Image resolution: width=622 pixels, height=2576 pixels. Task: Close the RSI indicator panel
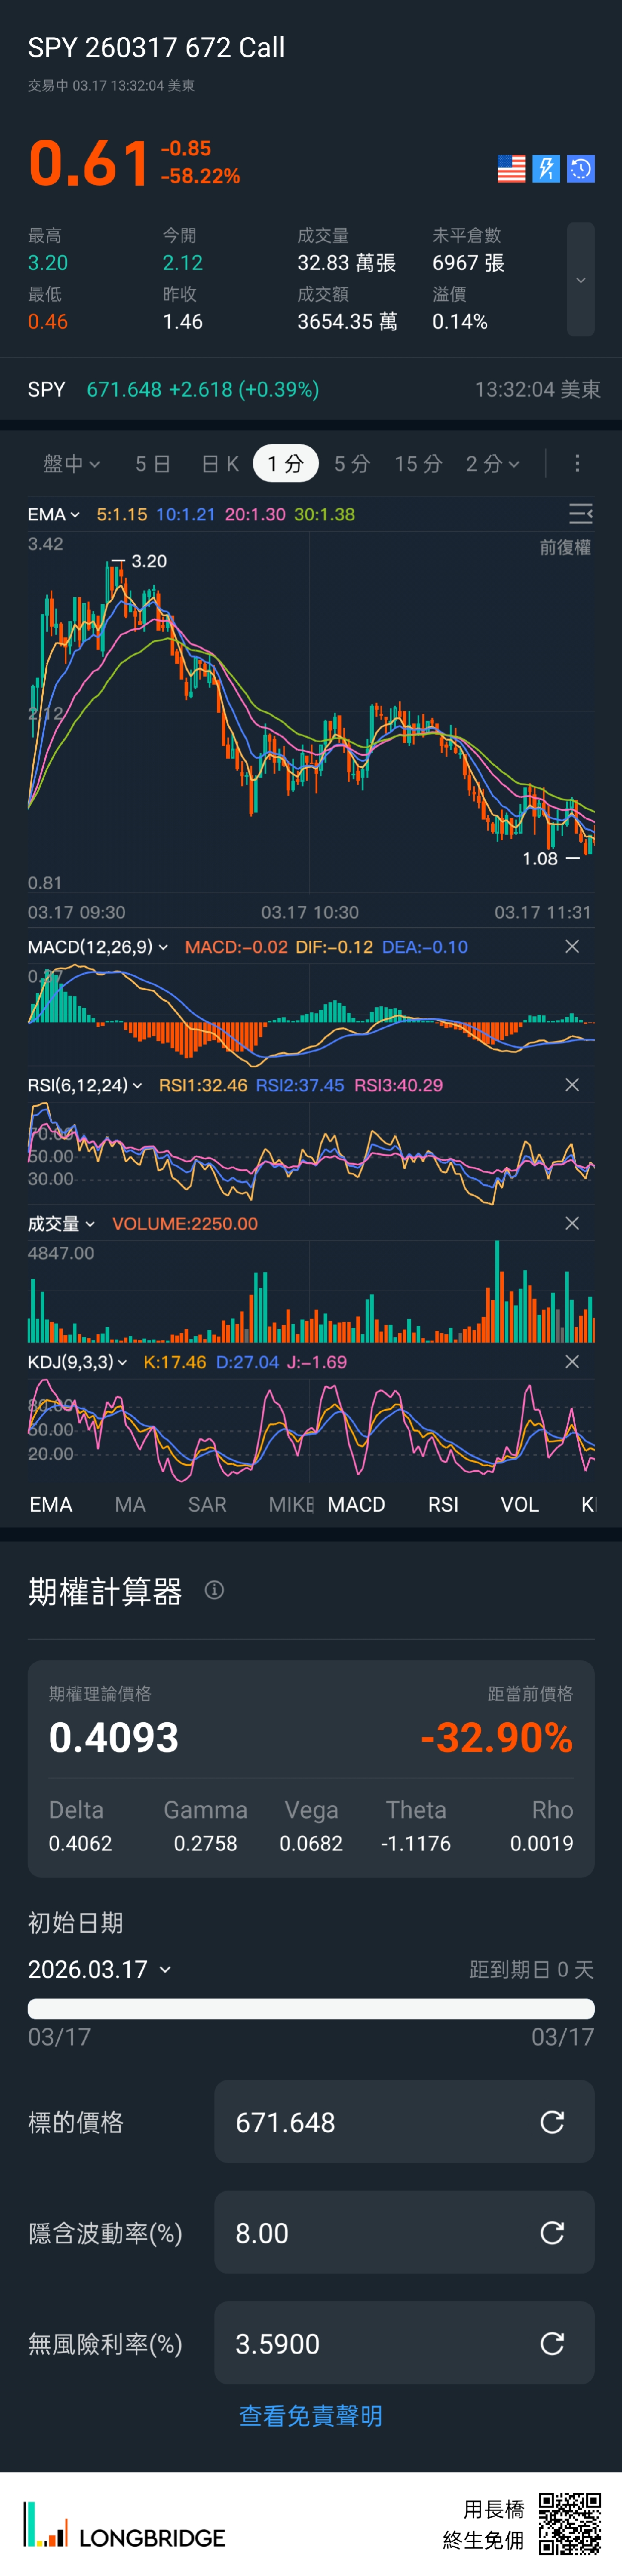pos(572,1085)
